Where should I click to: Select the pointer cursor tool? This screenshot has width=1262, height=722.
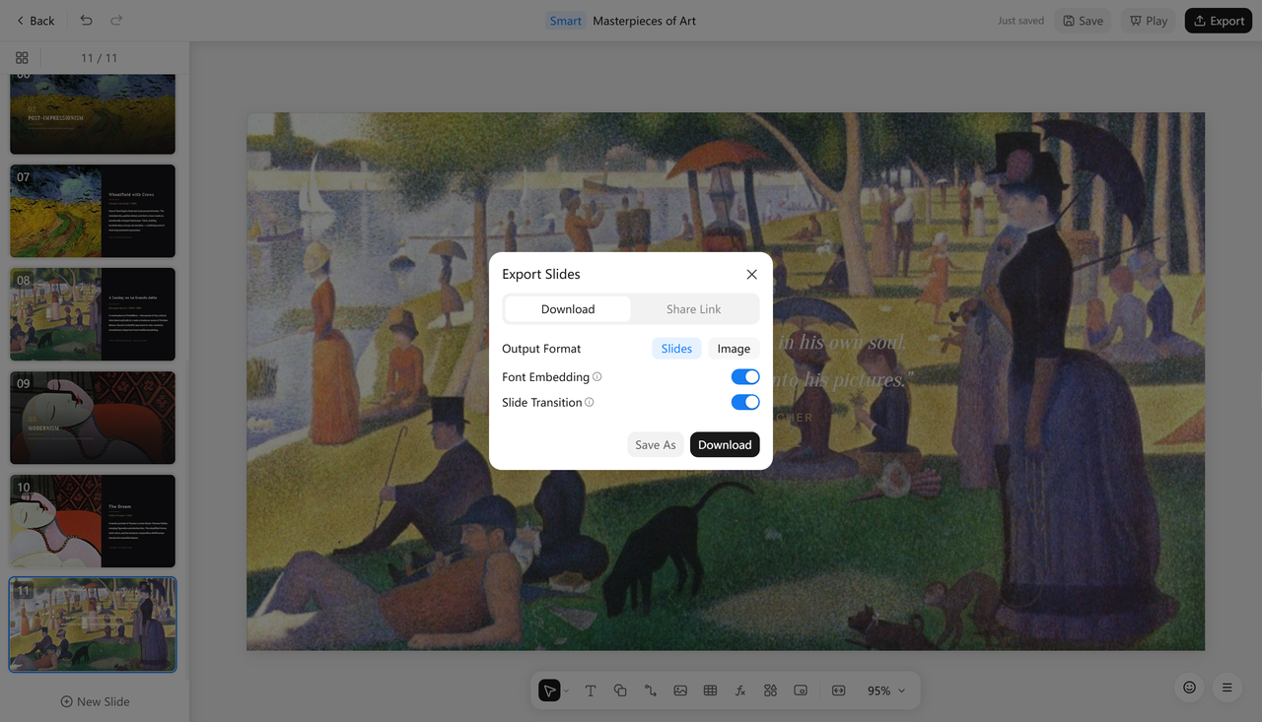click(x=549, y=690)
